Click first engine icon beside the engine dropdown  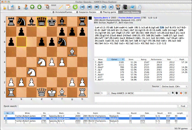tap(172, 93)
